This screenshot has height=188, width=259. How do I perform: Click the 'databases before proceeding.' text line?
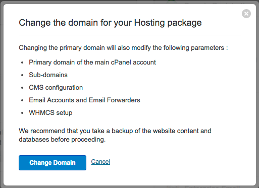[x=62, y=140]
